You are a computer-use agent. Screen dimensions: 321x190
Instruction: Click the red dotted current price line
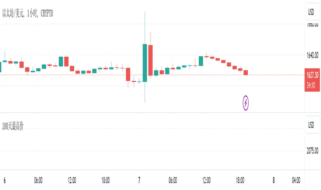tap(276, 75)
